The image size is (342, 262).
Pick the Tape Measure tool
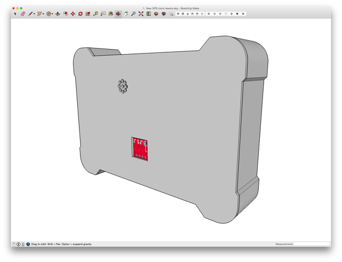95,14
